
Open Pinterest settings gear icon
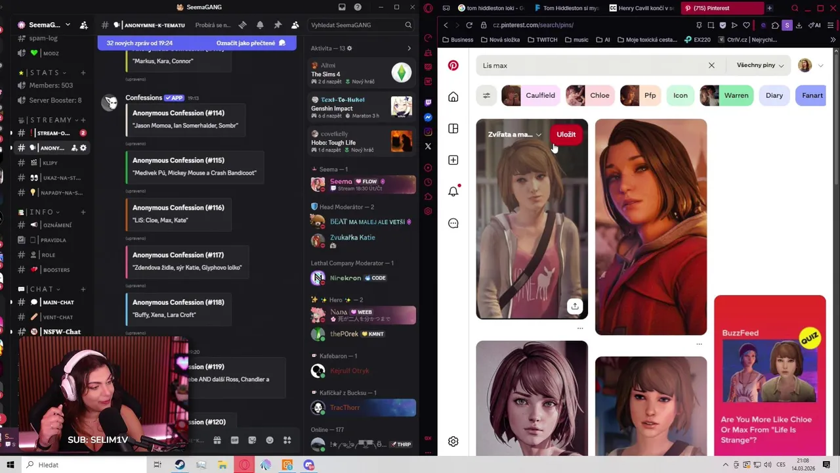[x=453, y=441]
